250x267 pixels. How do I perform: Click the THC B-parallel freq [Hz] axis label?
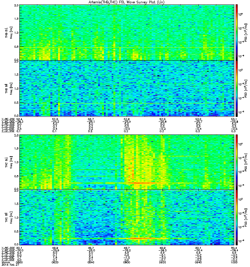pos(11,218)
